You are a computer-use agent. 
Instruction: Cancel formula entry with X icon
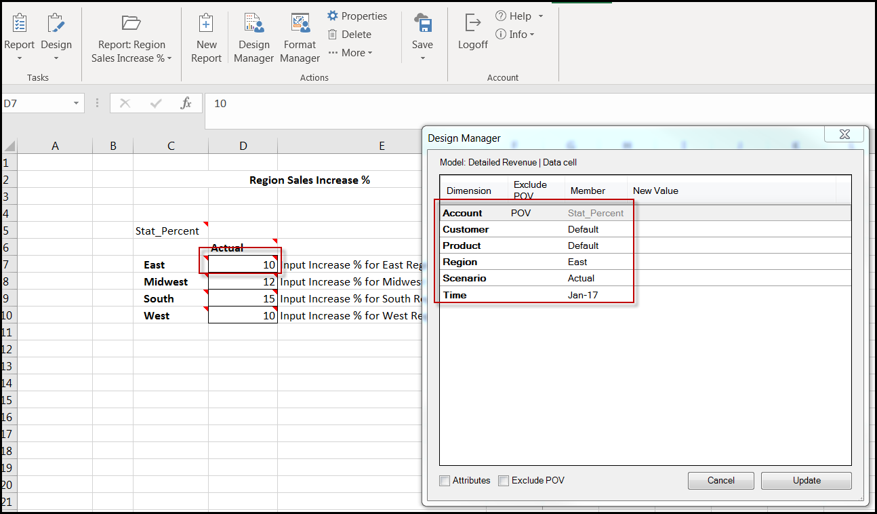[x=125, y=104]
